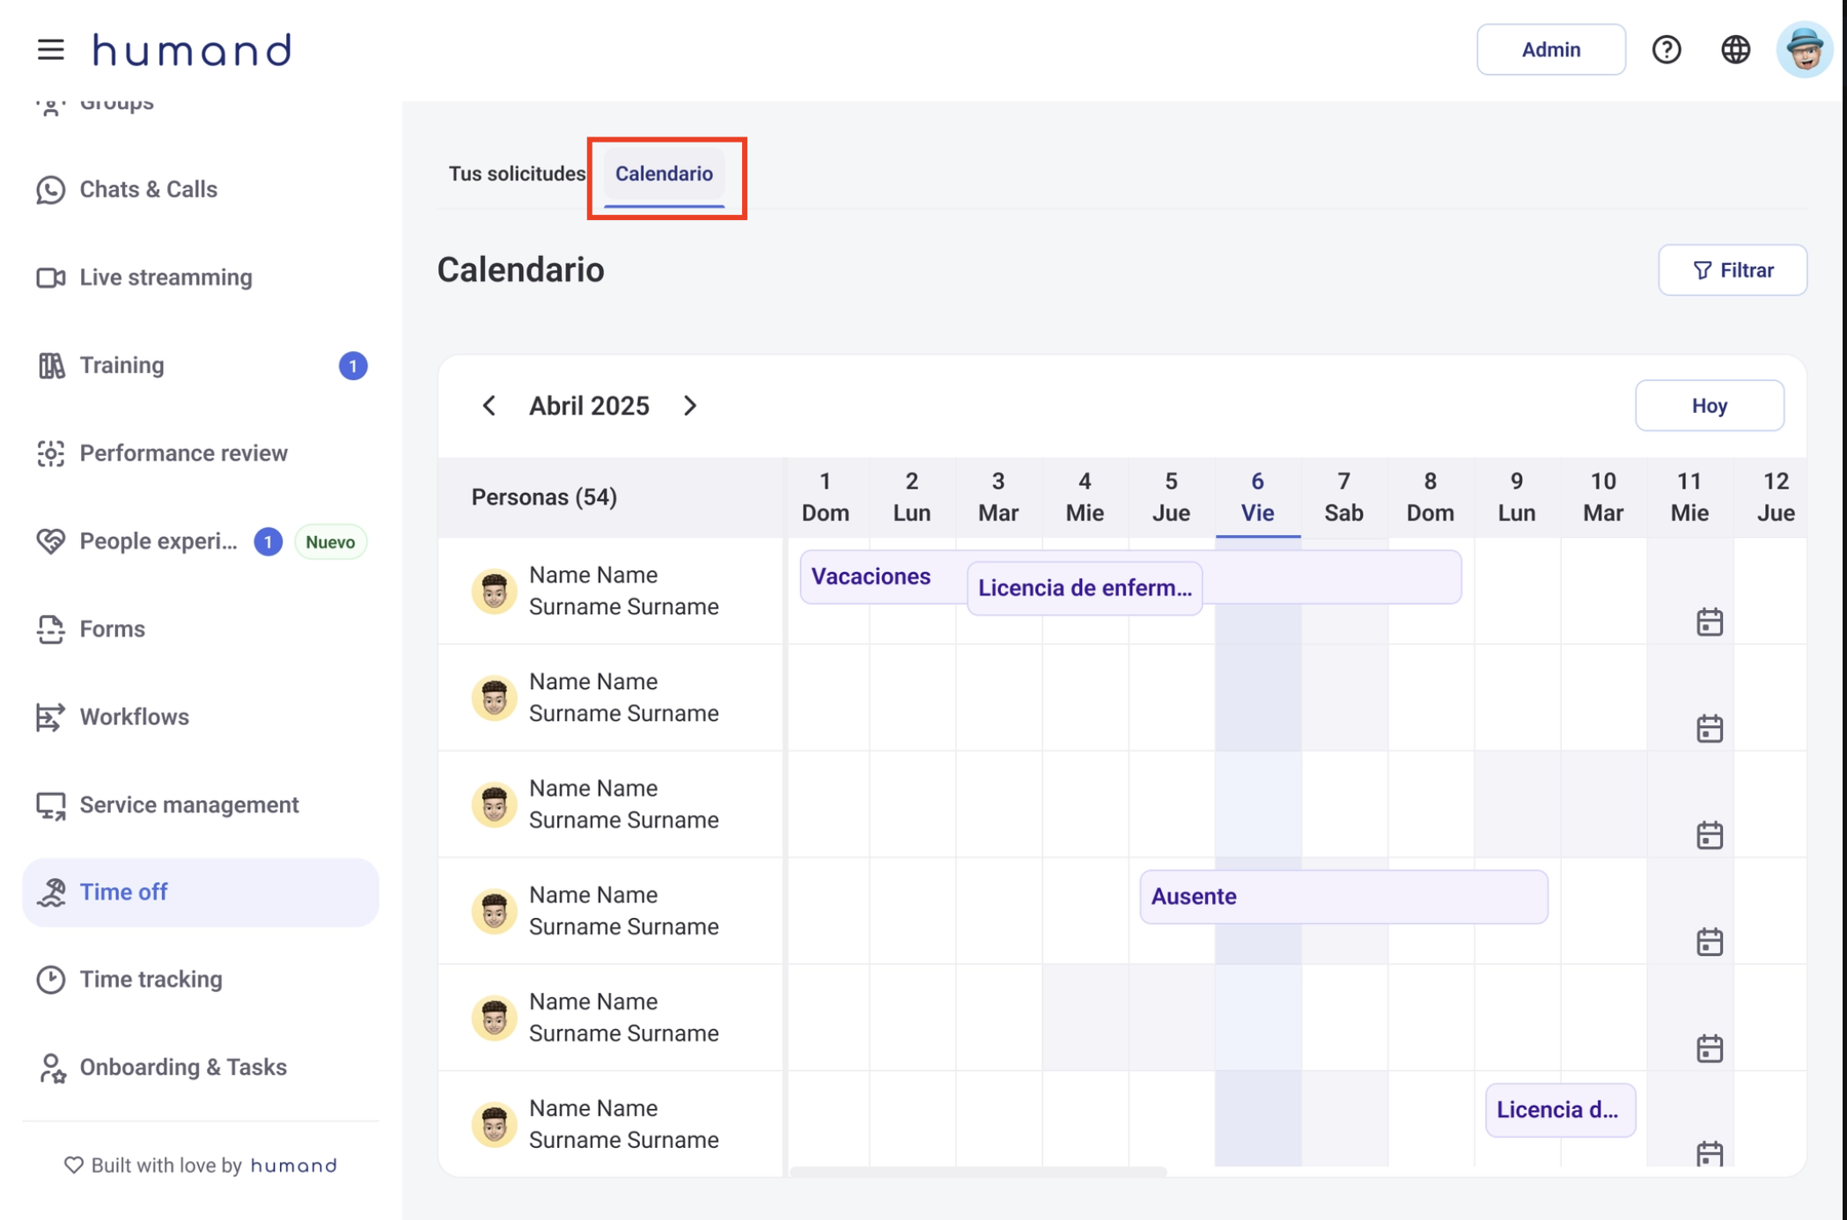1847x1220 pixels.
Task: Select the Forms sidebar icon
Action: click(x=51, y=628)
